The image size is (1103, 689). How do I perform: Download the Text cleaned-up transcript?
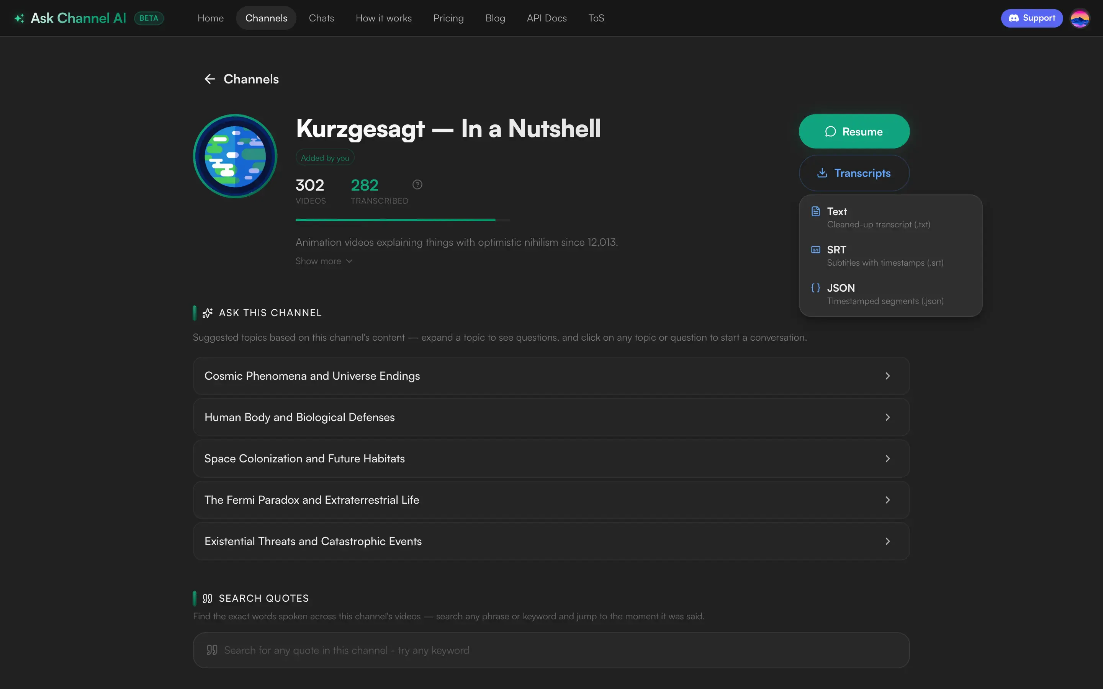[x=890, y=217]
